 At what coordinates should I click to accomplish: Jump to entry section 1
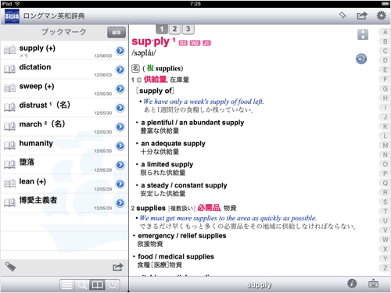click(x=162, y=29)
